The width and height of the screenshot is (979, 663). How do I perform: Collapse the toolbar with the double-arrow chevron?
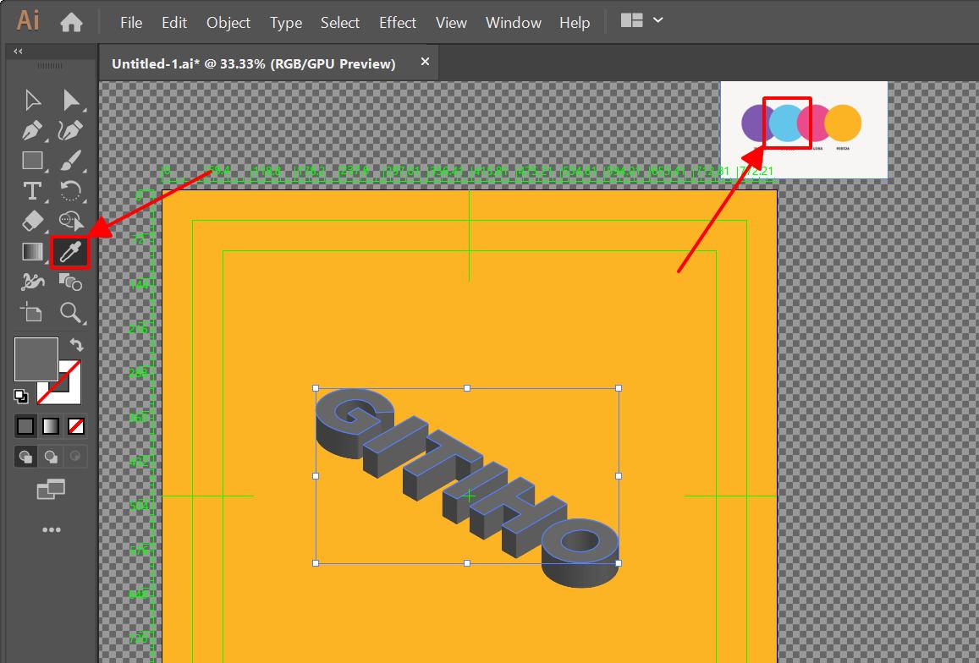tap(17, 51)
